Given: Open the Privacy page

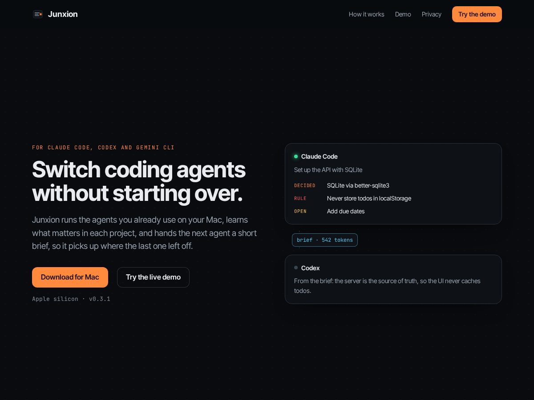Looking at the screenshot, I should pyautogui.click(x=431, y=14).
